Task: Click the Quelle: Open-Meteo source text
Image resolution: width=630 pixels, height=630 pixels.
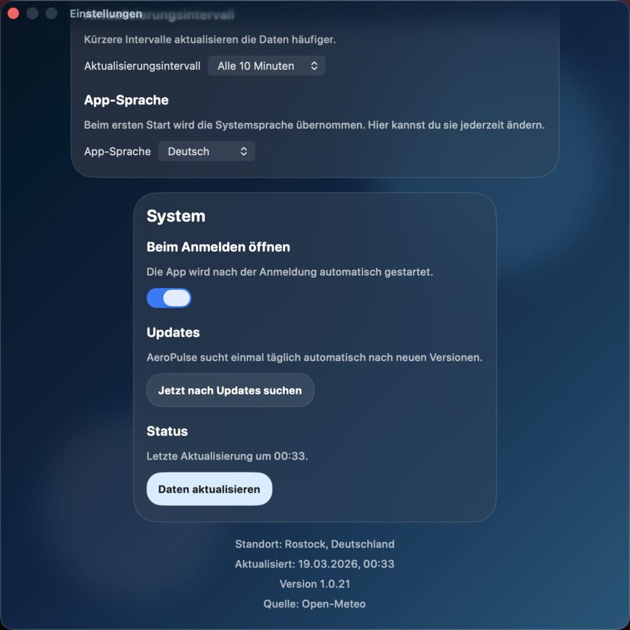Action: [314, 604]
